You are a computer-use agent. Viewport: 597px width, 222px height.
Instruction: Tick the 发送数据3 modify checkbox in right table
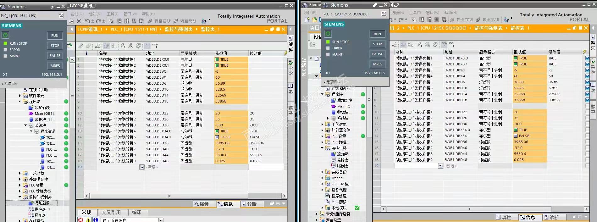[587, 70]
